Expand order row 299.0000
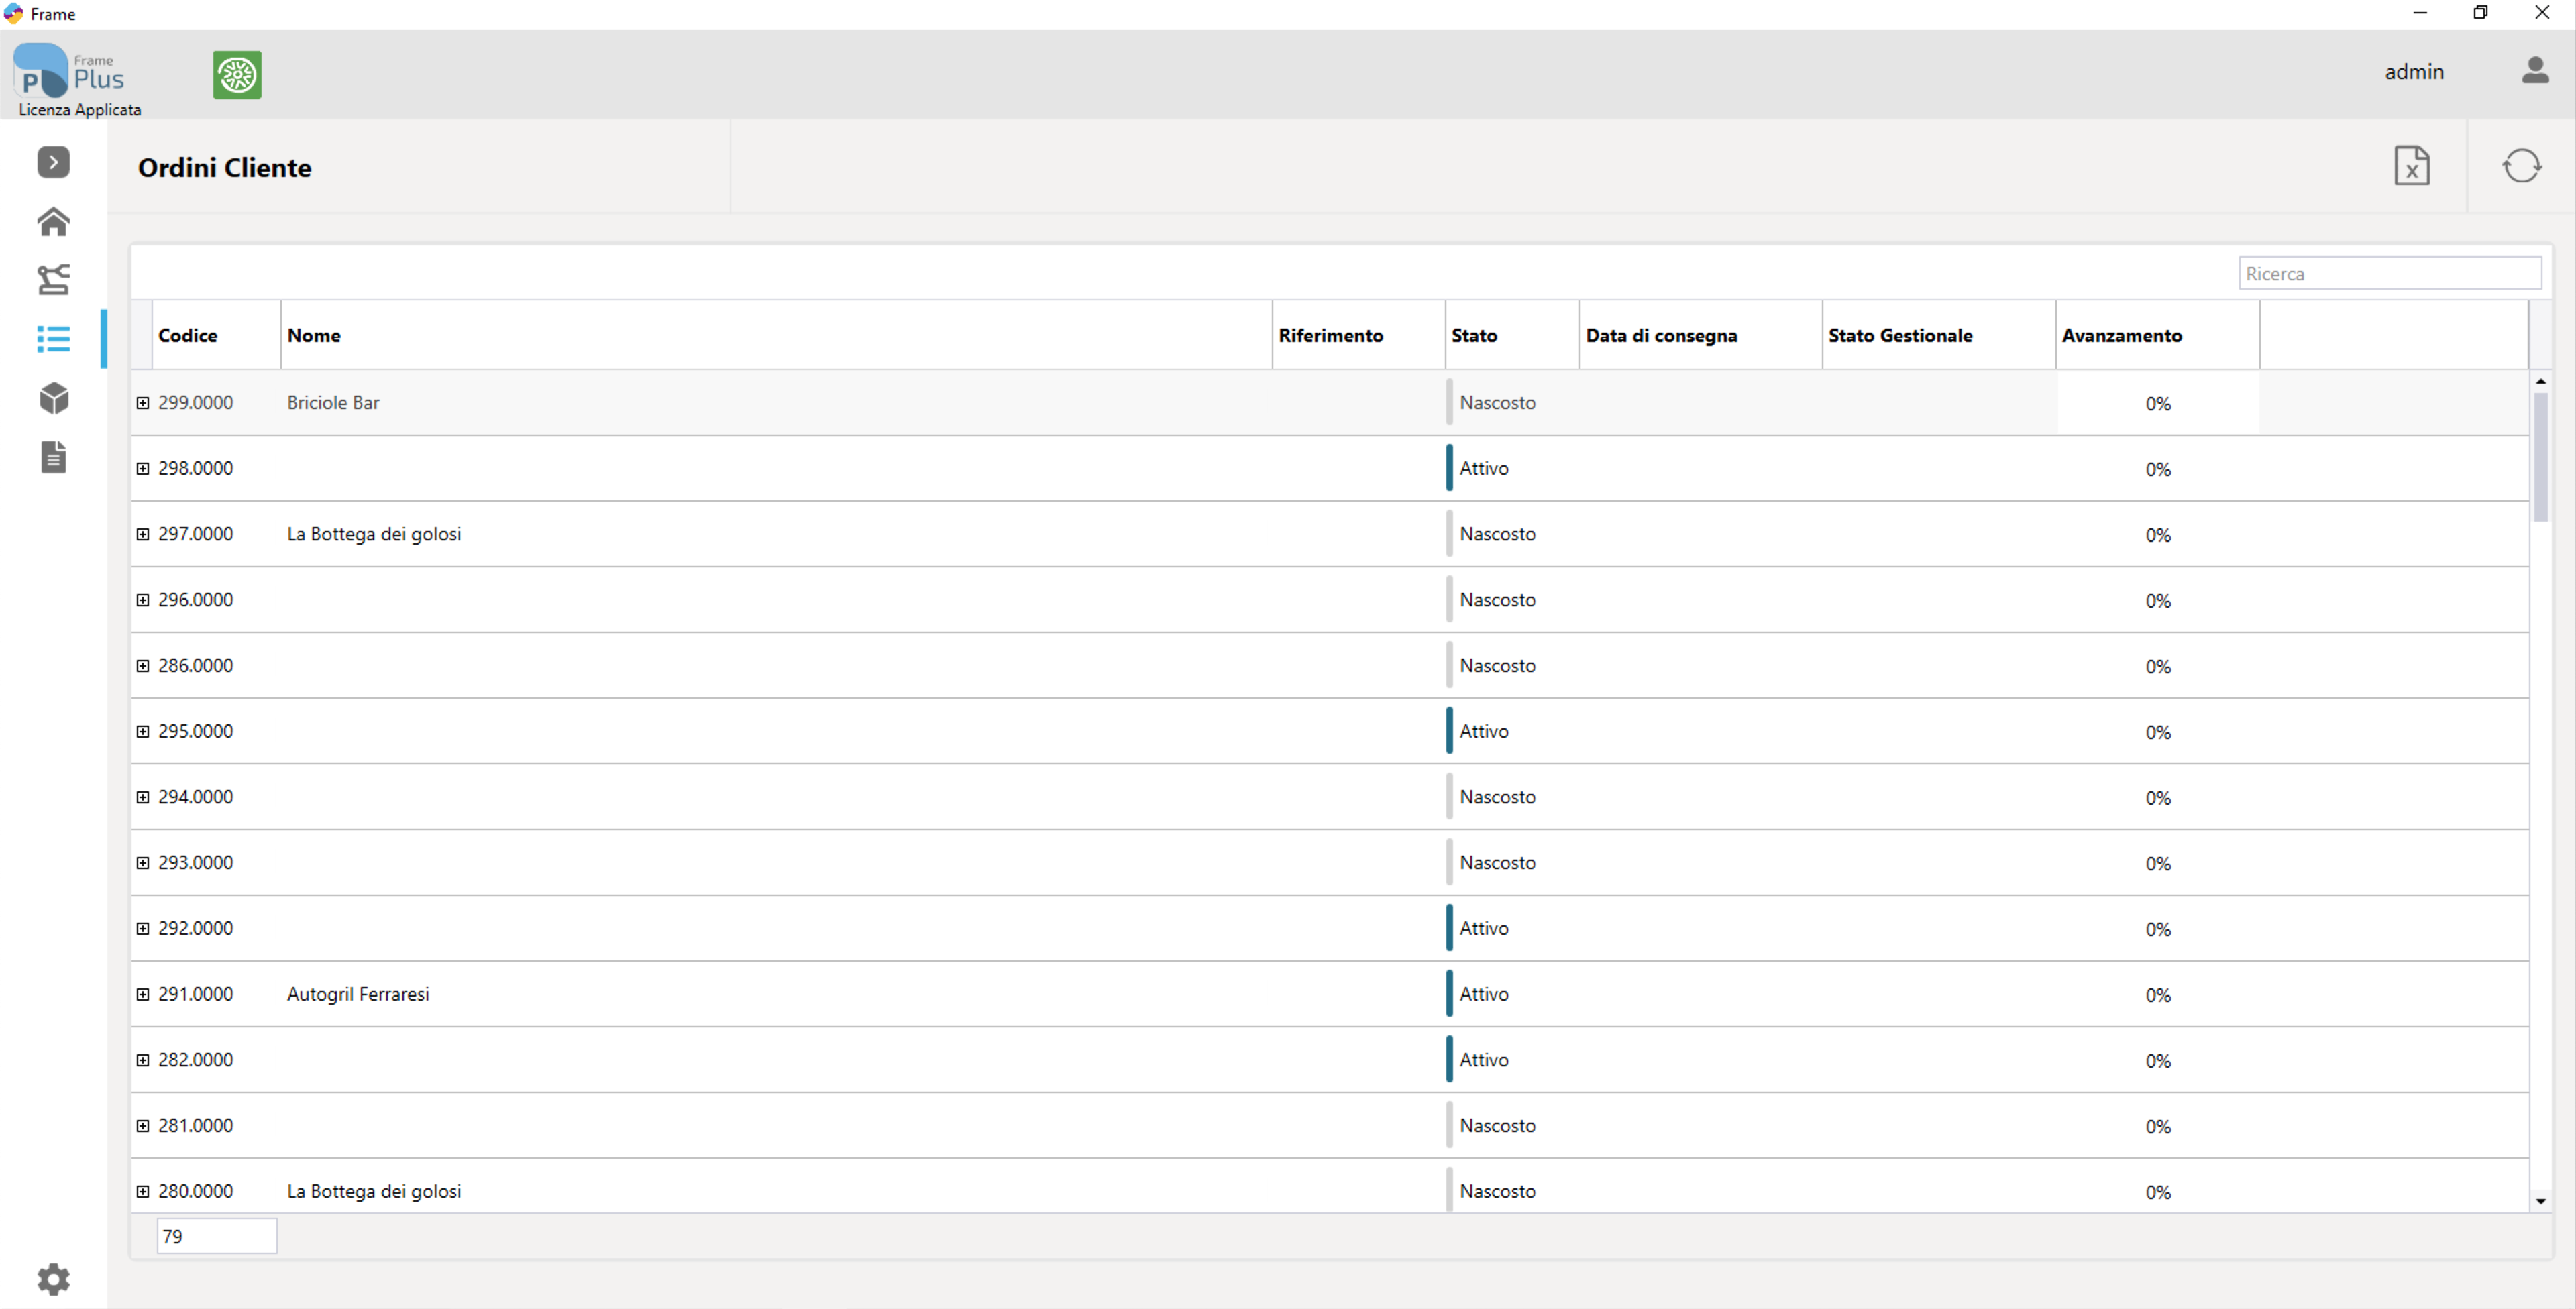Screen dimensions: 2576x1309 pos(143,403)
